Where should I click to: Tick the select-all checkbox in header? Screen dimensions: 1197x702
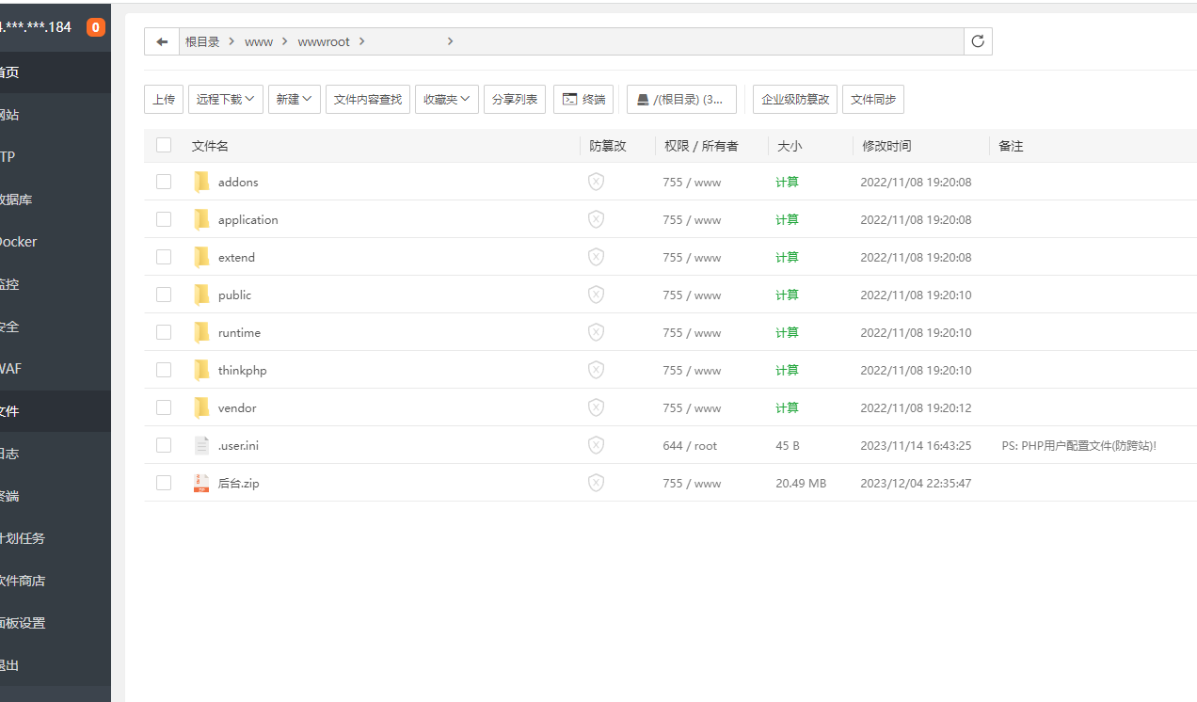point(164,145)
